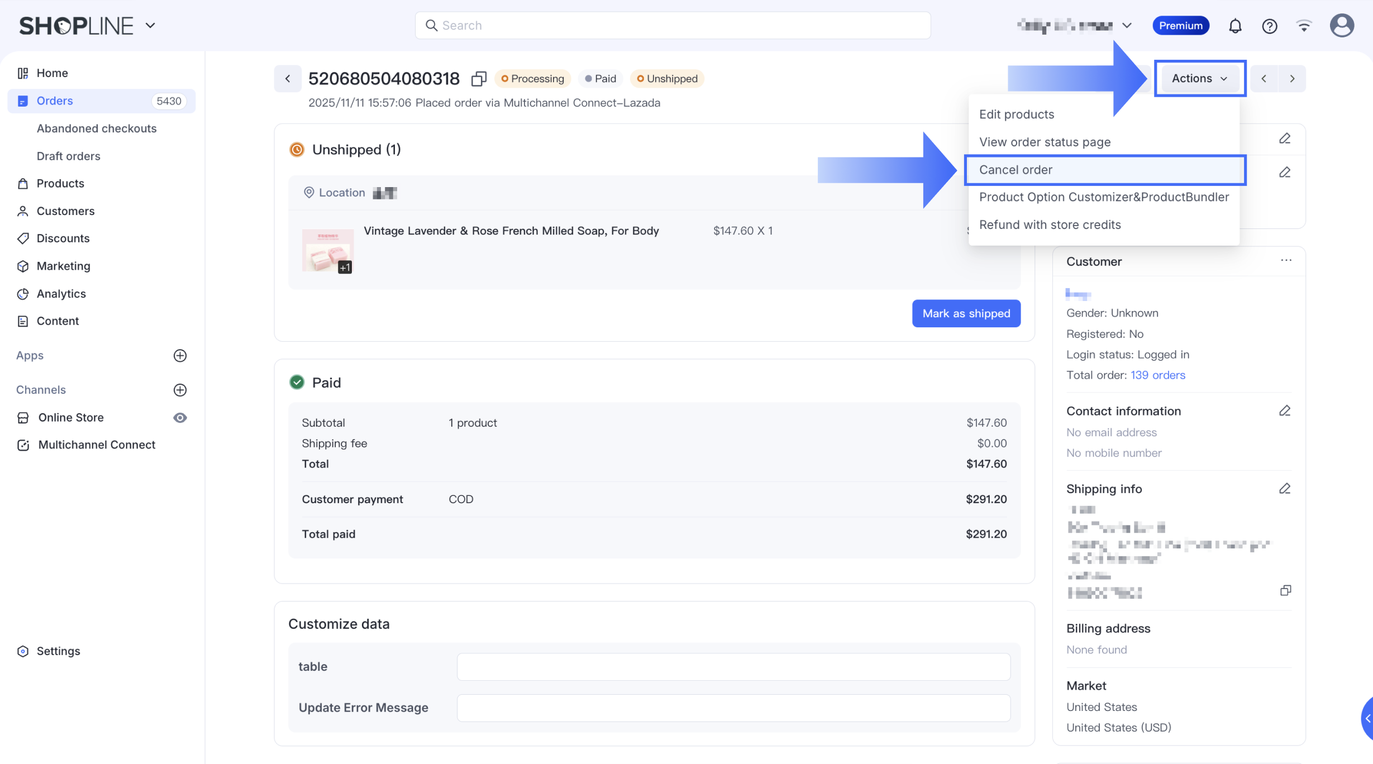Edit Shipping info with the pencil icon
1373x764 pixels.
click(1284, 489)
